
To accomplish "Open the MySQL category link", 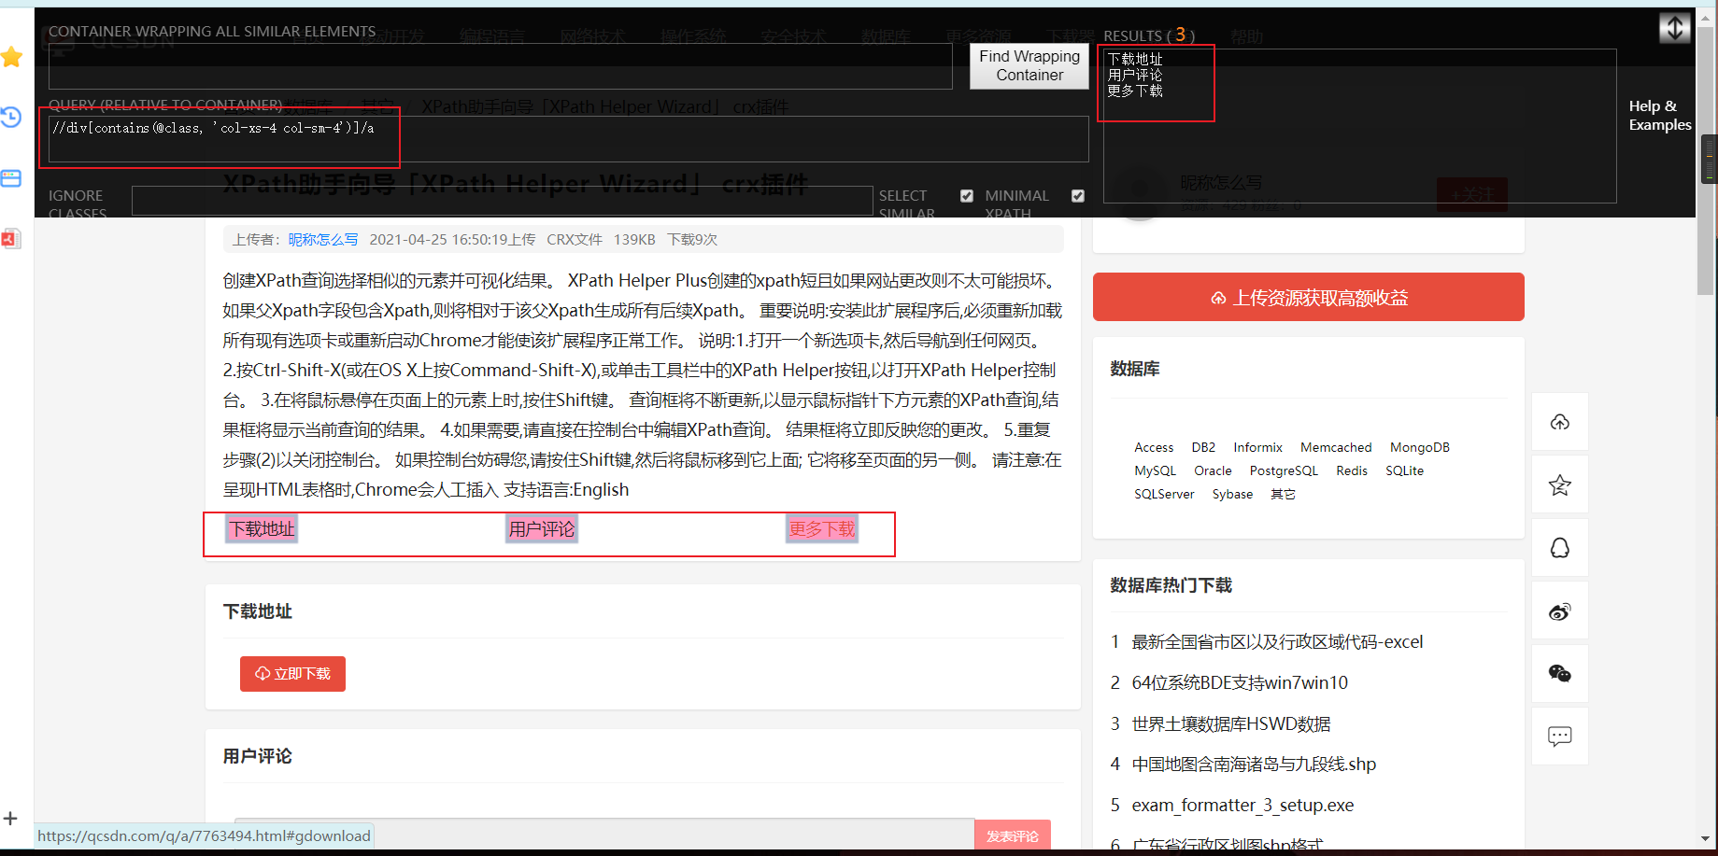I will (x=1155, y=471).
